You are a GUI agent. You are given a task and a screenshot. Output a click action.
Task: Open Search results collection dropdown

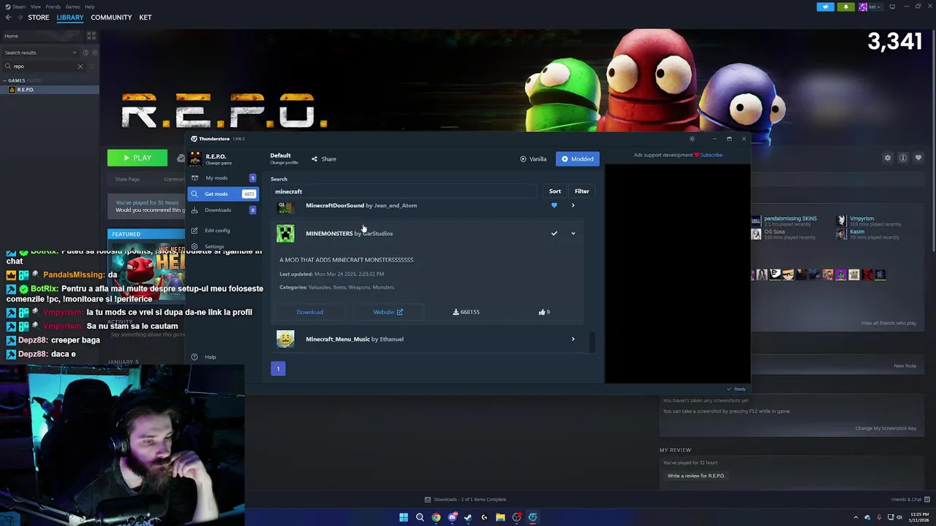[41, 53]
